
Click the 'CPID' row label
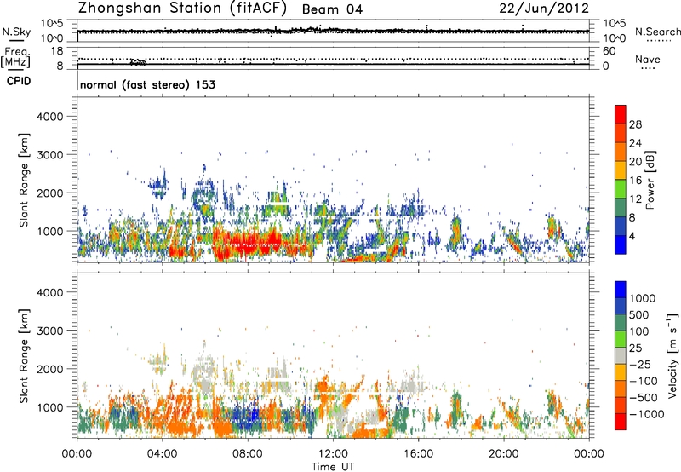pyautogui.click(x=19, y=81)
